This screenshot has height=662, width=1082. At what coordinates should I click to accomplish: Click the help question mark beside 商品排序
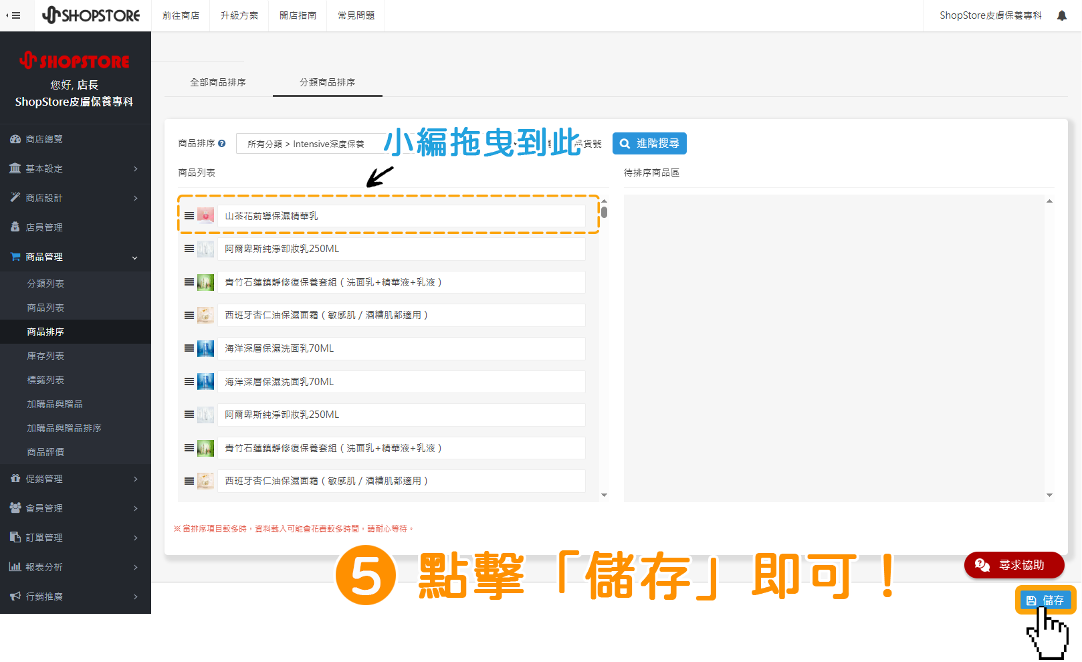[x=222, y=144]
